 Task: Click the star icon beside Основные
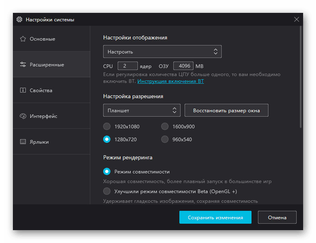tap(23, 39)
